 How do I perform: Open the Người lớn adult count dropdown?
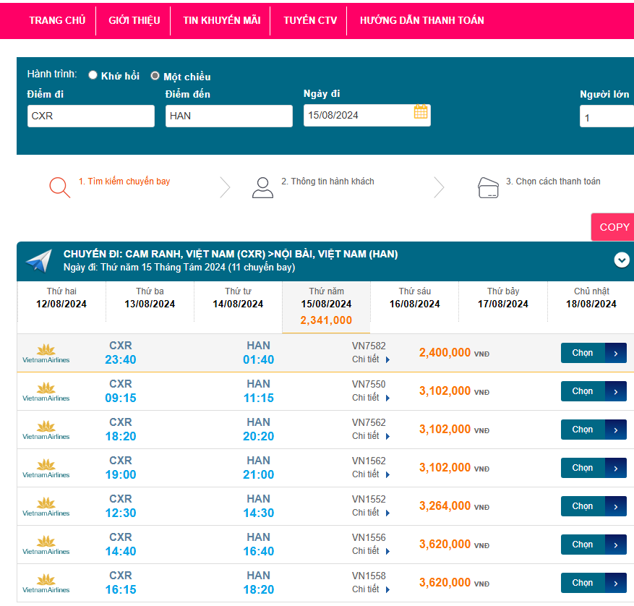point(606,116)
